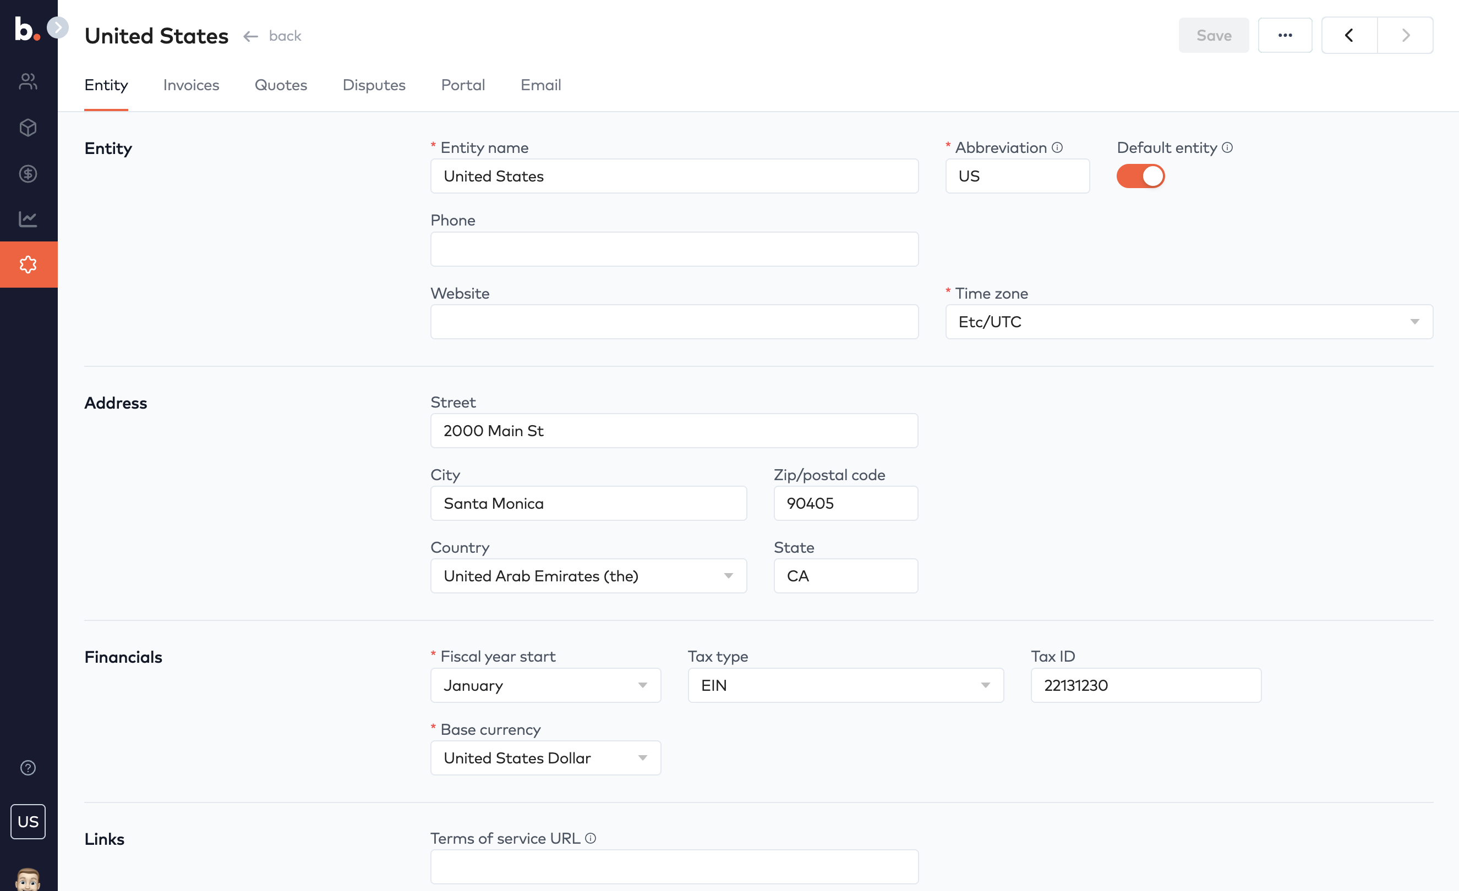Open the user avatar at sidebar bottom

(x=29, y=880)
